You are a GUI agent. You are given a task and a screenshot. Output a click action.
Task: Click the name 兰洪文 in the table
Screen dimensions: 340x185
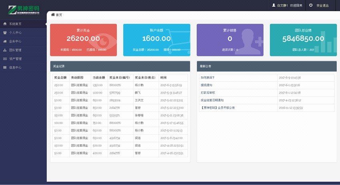pyautogui.click(x=139, y=100)
